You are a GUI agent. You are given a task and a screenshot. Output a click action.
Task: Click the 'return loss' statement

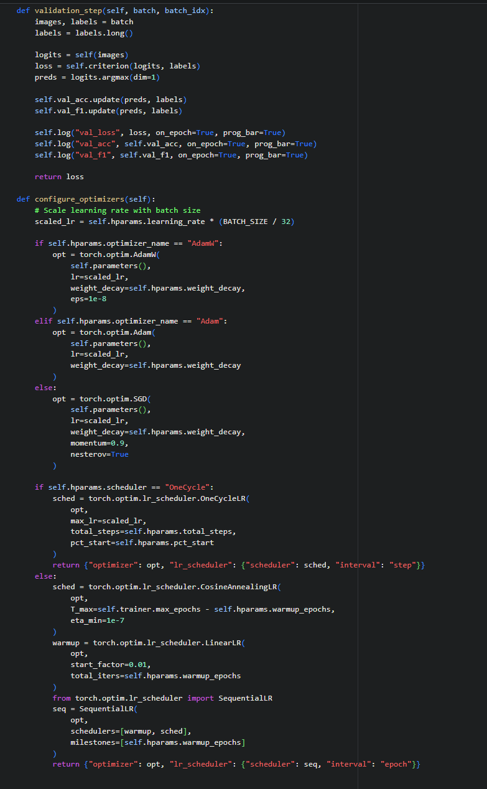59,177
